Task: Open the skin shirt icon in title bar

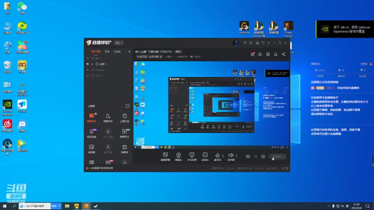Action: coord(263,43)
